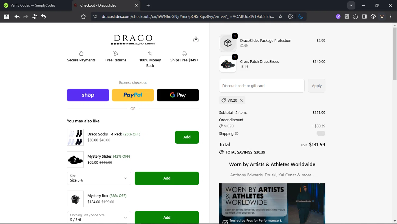Click the Cross Patch DracoSlides thumbnail
The image size is (397, 224).
(228, 64)
